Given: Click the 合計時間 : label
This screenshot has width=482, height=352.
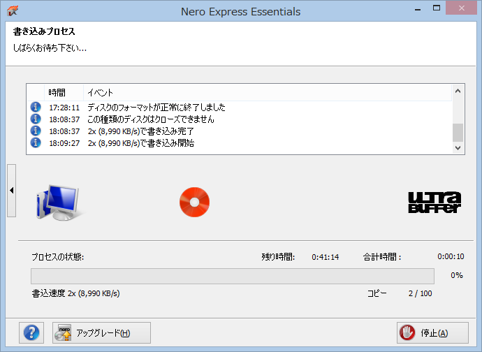Looking at the screenshot, I should (382, 257).
